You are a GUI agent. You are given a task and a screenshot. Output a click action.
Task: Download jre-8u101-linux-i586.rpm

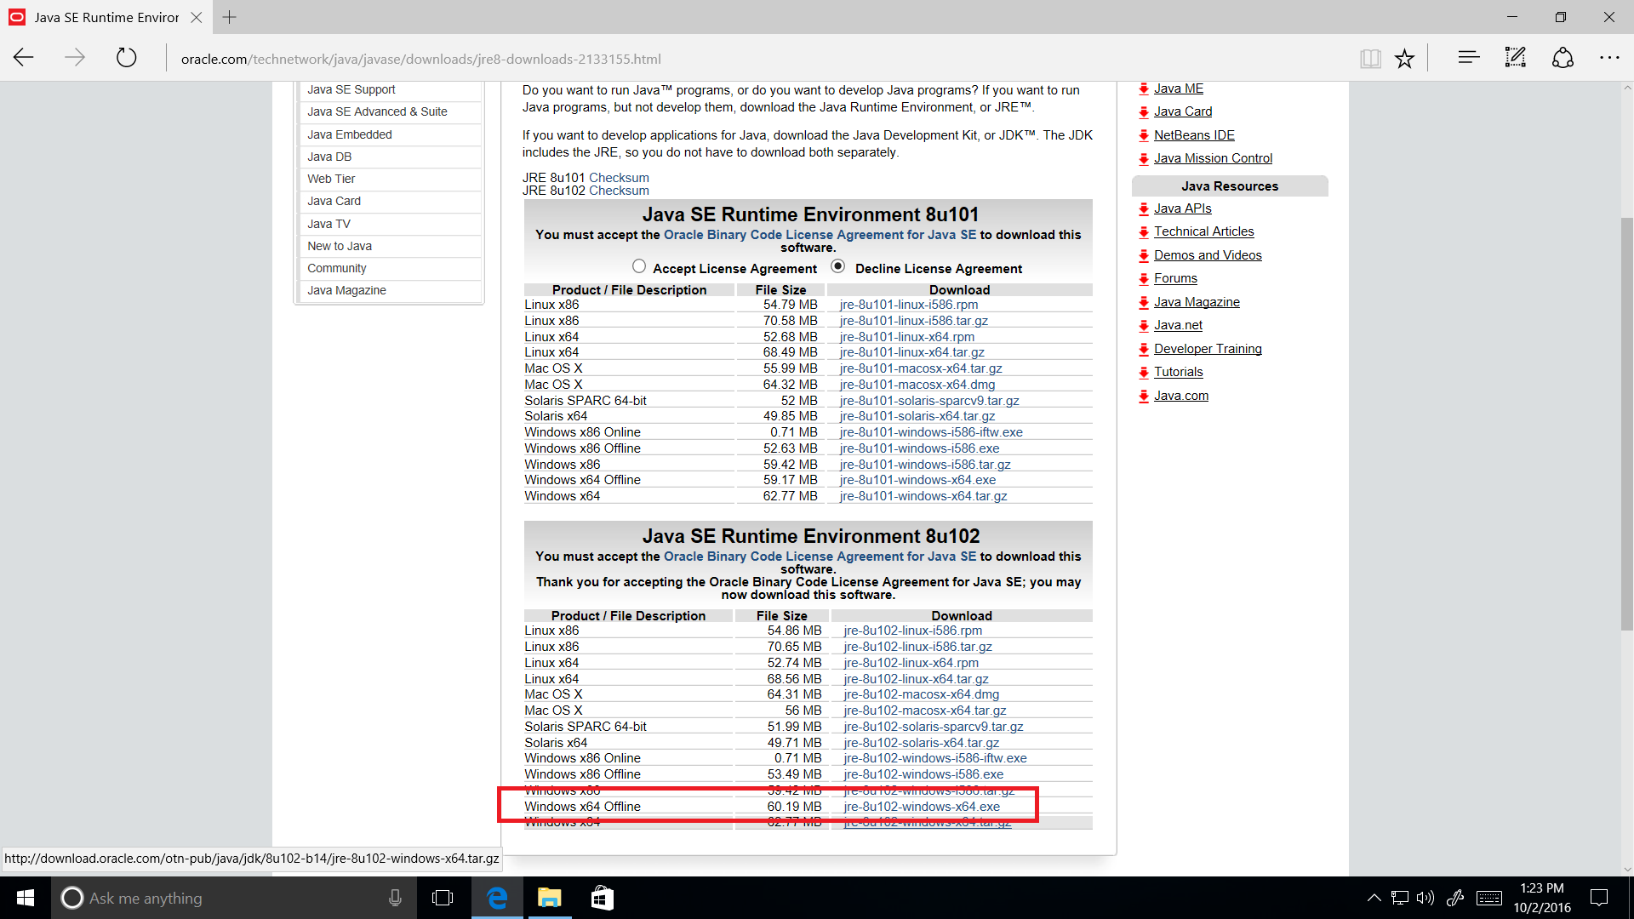pyautogui.click(x=909, y=305)
